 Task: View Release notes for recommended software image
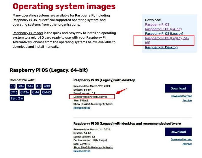[82, 151]
